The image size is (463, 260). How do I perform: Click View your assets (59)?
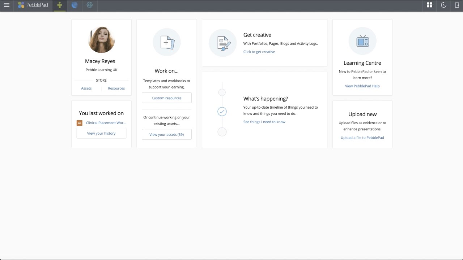click(x=167, y=134)
